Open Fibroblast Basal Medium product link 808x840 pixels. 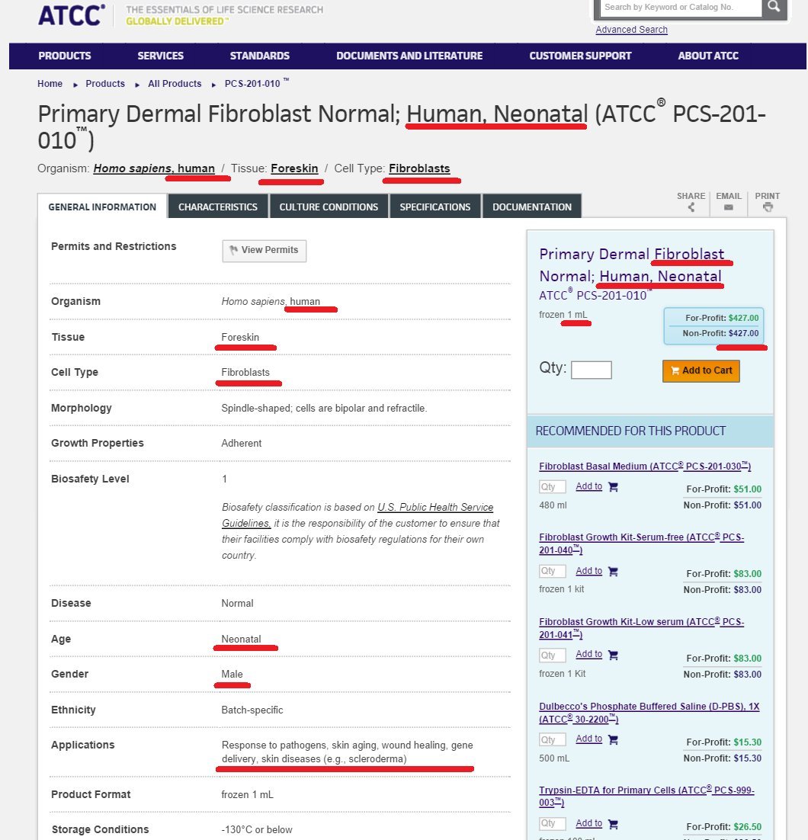click(x=645, y=466)
